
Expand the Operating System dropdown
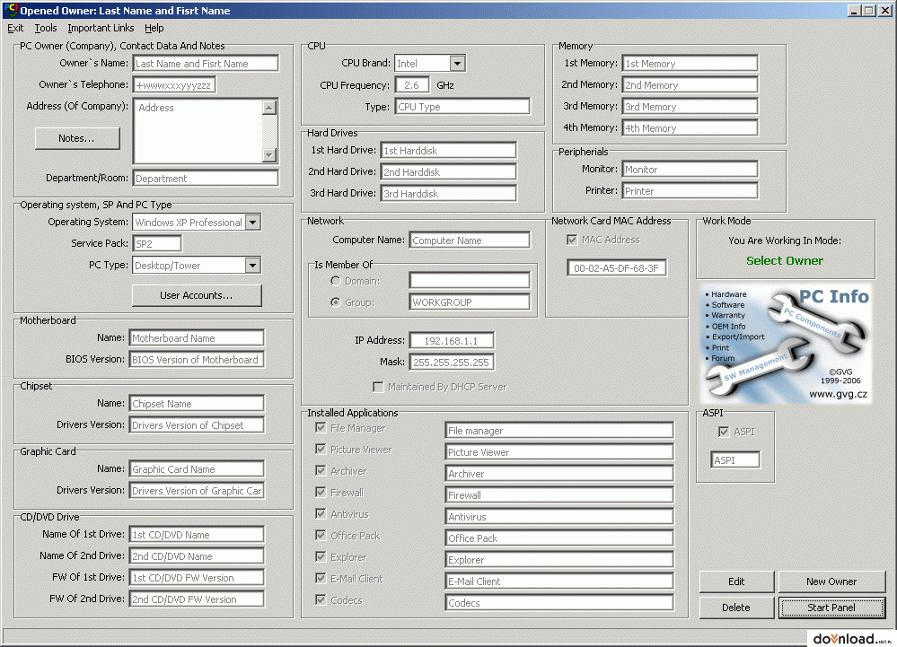pyautogui.click(x=253, y=223)
